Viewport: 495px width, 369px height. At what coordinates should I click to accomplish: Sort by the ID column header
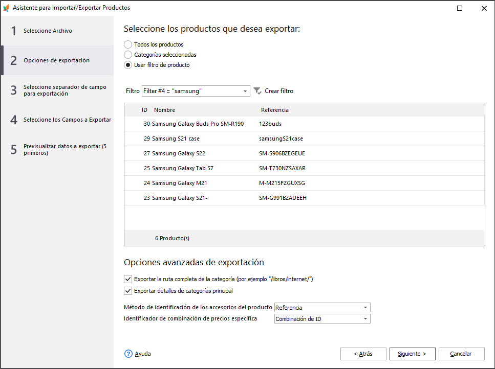click(x=144, y=110)
